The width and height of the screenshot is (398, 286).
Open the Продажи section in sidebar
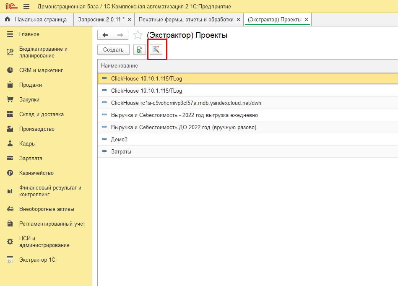(x=30, y=85)
